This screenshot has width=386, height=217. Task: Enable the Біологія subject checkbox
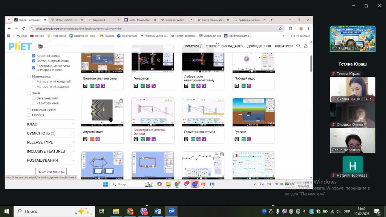coord(29,115)
